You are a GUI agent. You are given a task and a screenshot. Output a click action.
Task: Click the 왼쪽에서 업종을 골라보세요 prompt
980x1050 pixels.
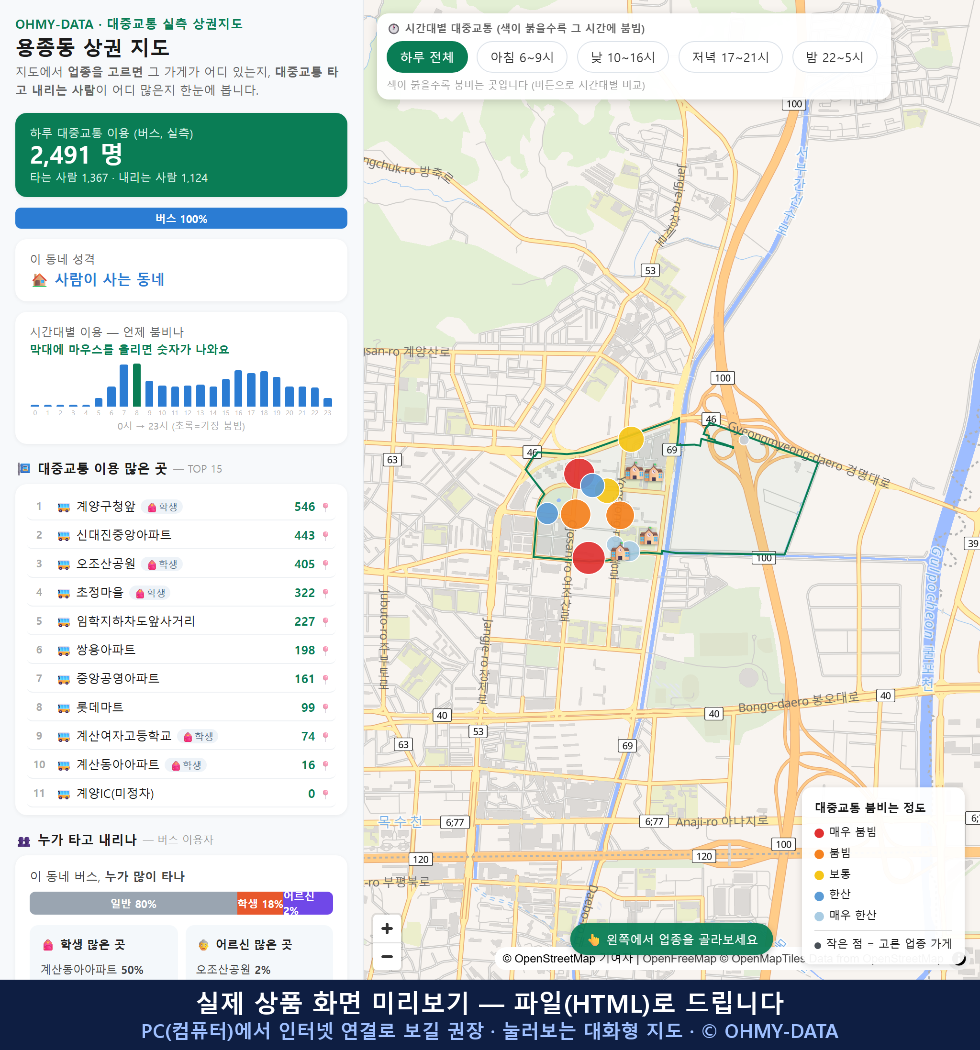pos(671,939)
